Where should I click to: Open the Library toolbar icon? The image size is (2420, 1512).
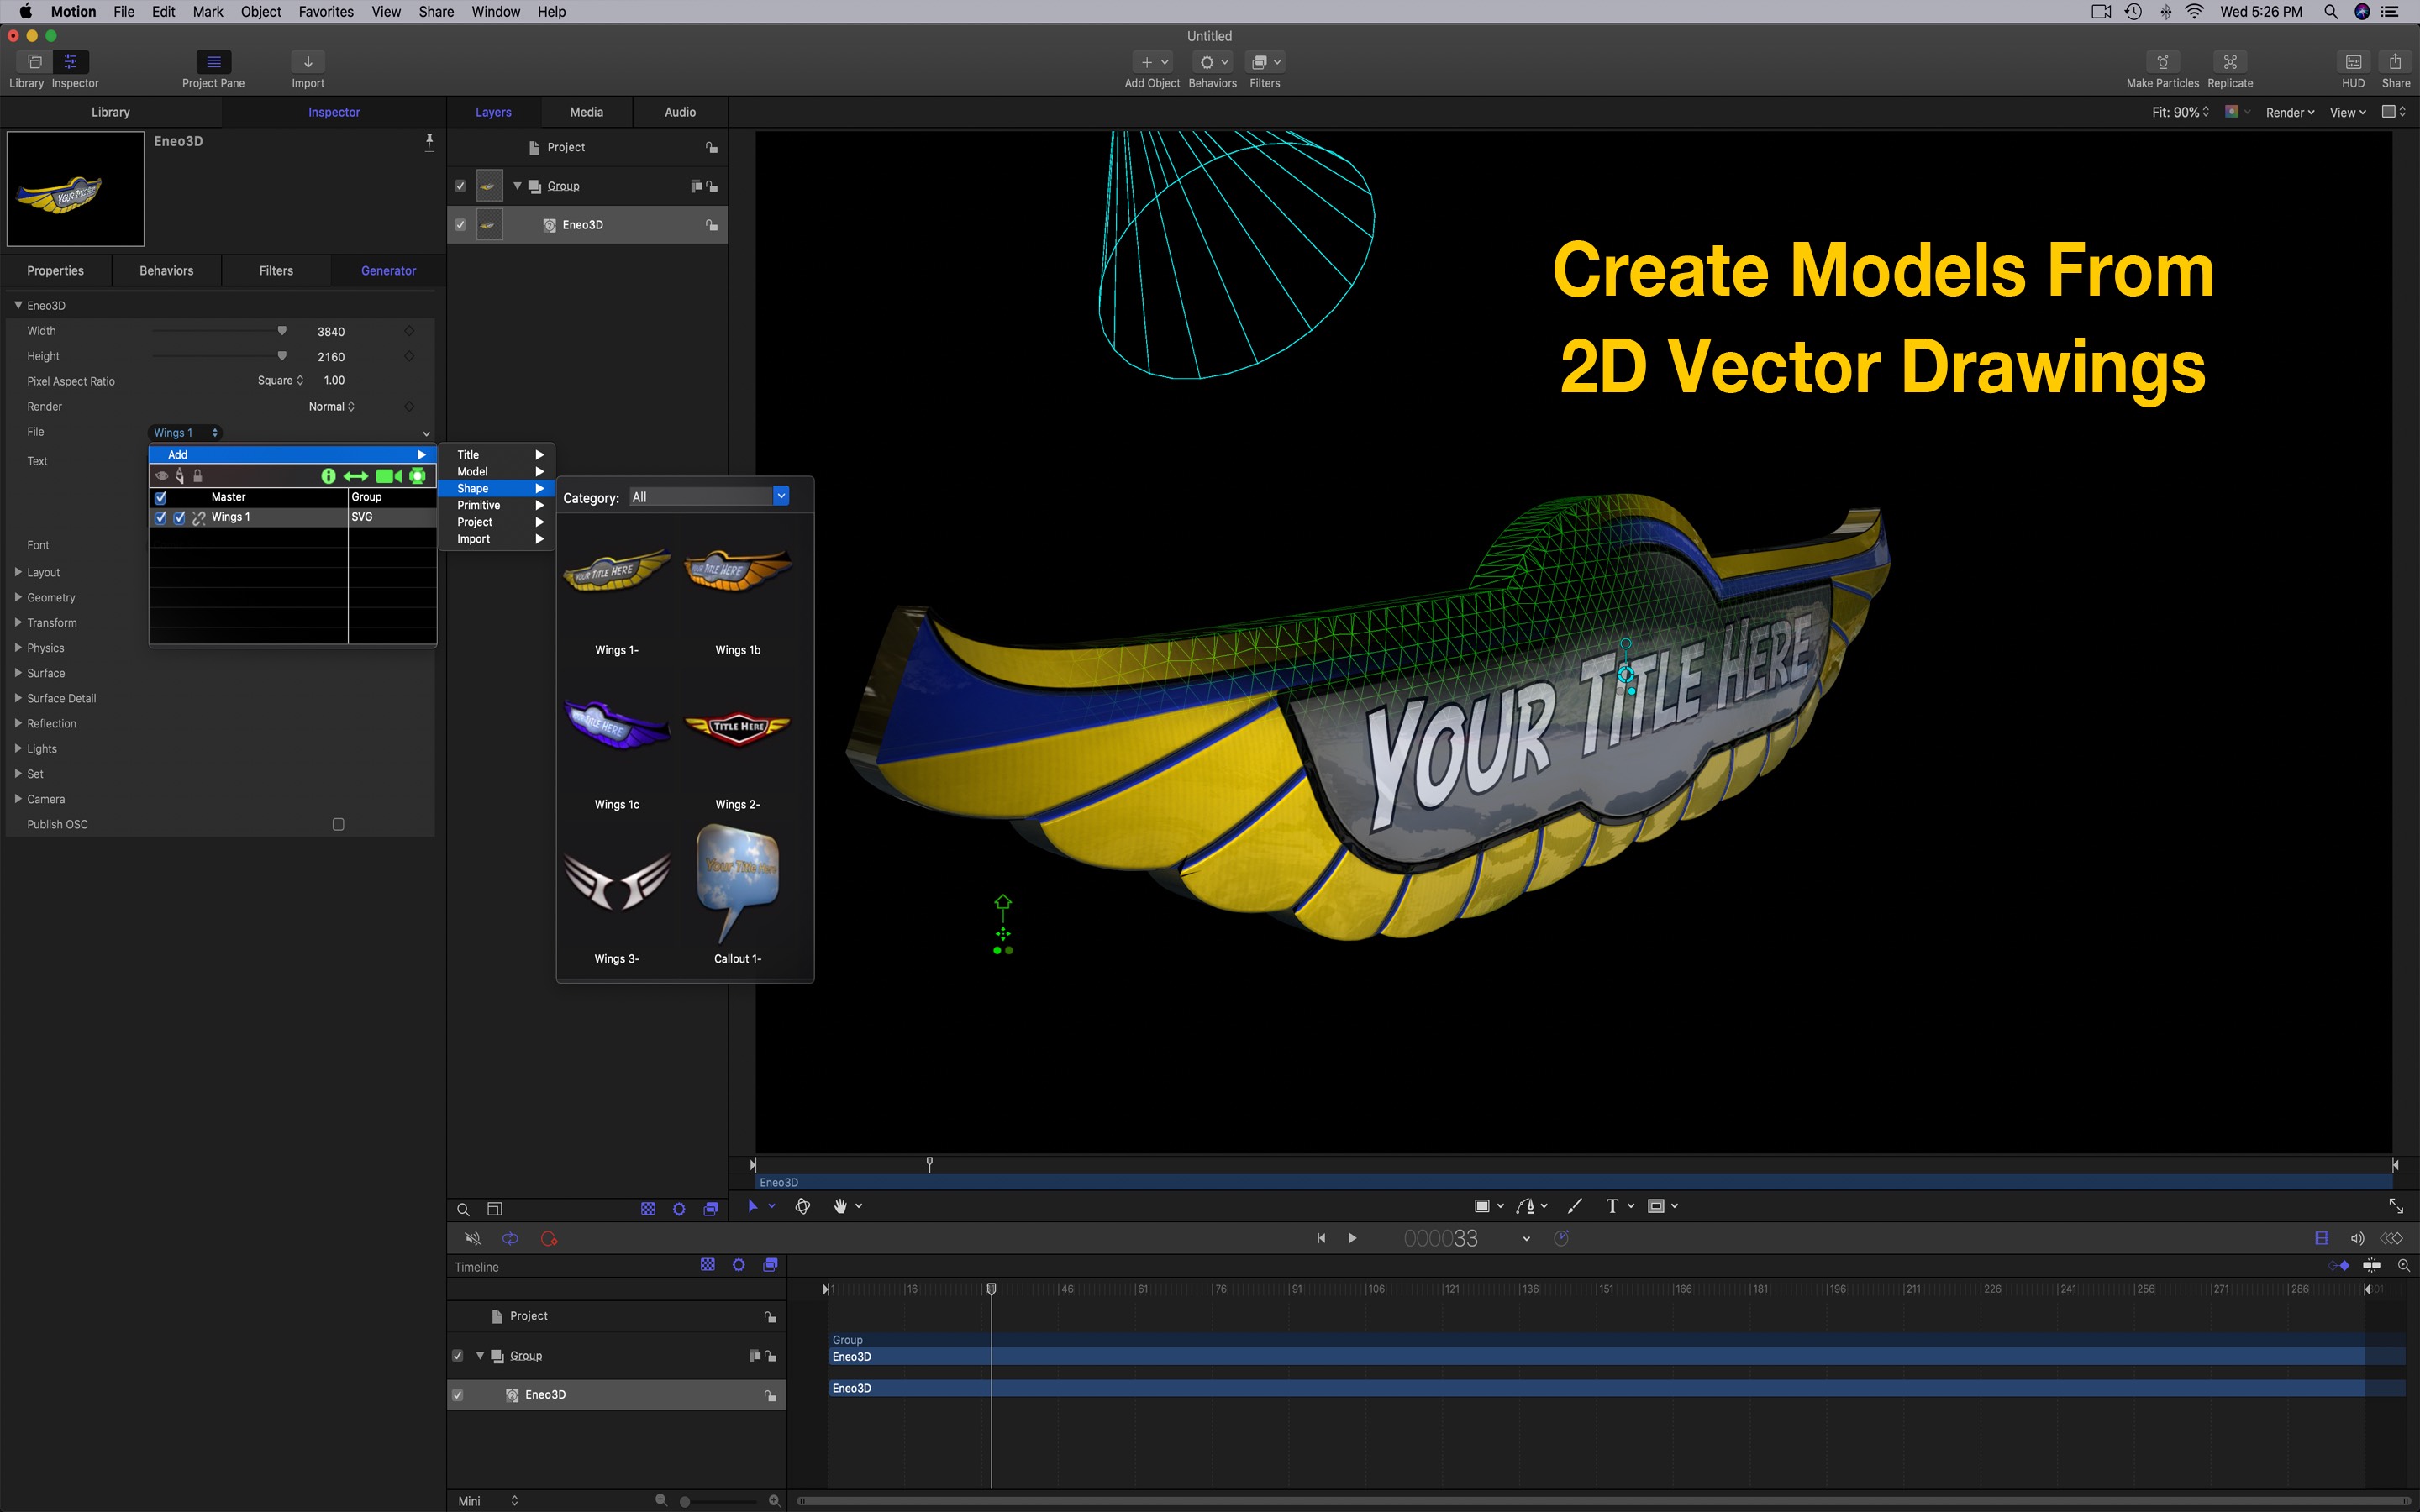click(34, 62)
